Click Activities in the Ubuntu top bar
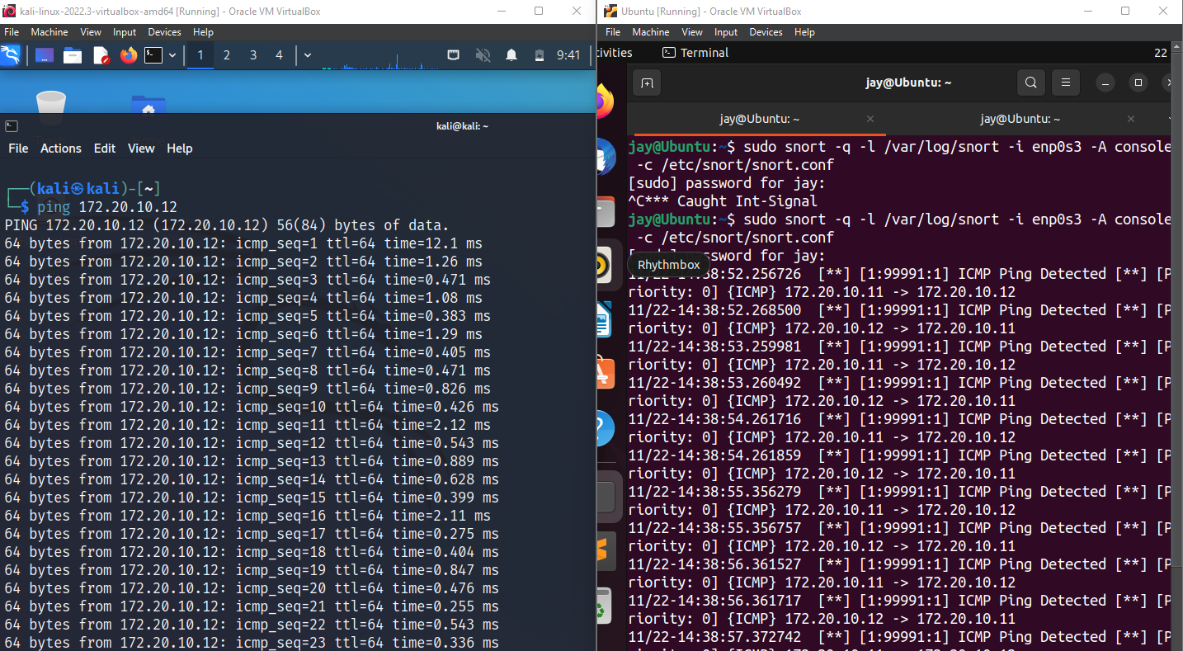1183x651 pixels. click(x=614, y=52)
